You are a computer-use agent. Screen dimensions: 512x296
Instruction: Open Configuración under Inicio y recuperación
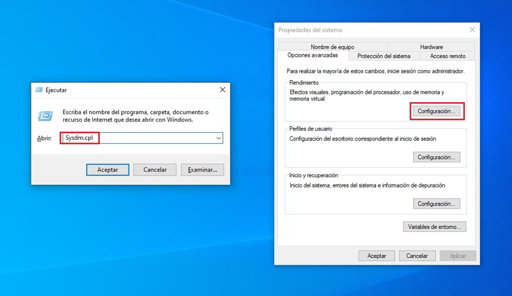click(436, 204)
